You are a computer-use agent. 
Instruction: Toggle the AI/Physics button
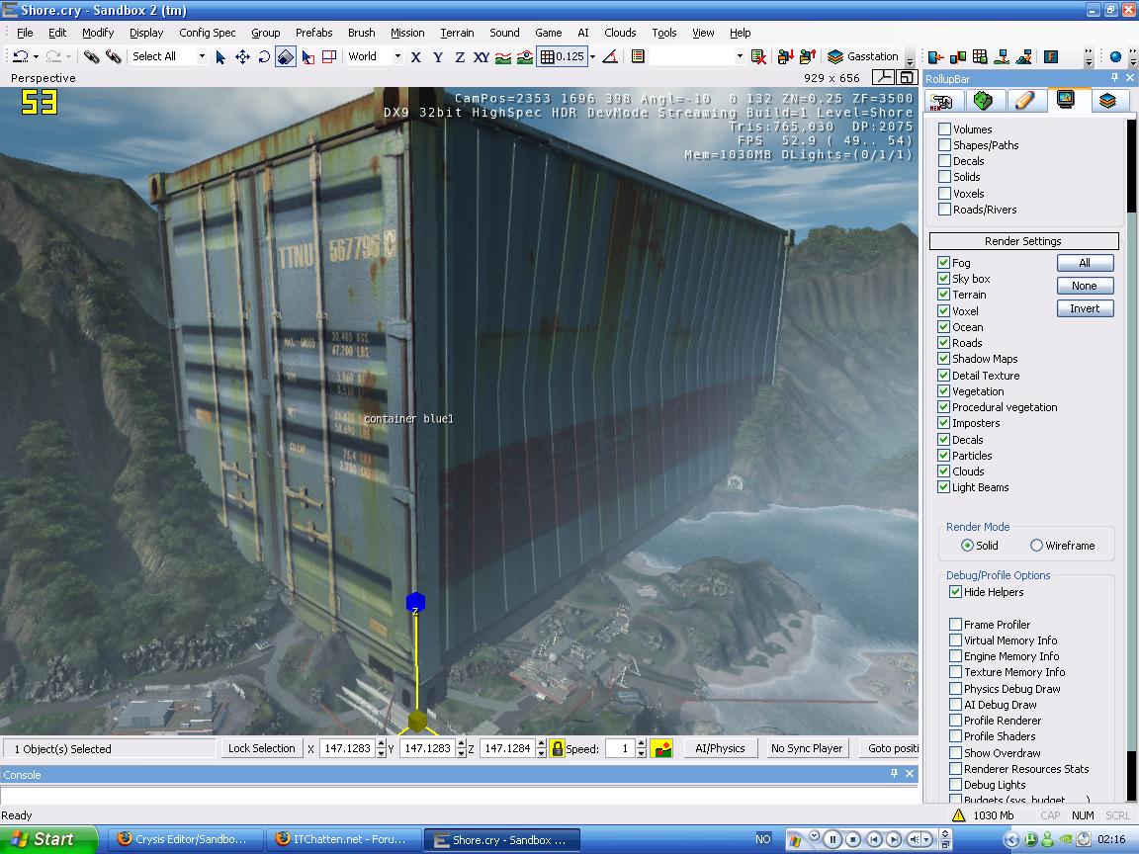(720, 748)
